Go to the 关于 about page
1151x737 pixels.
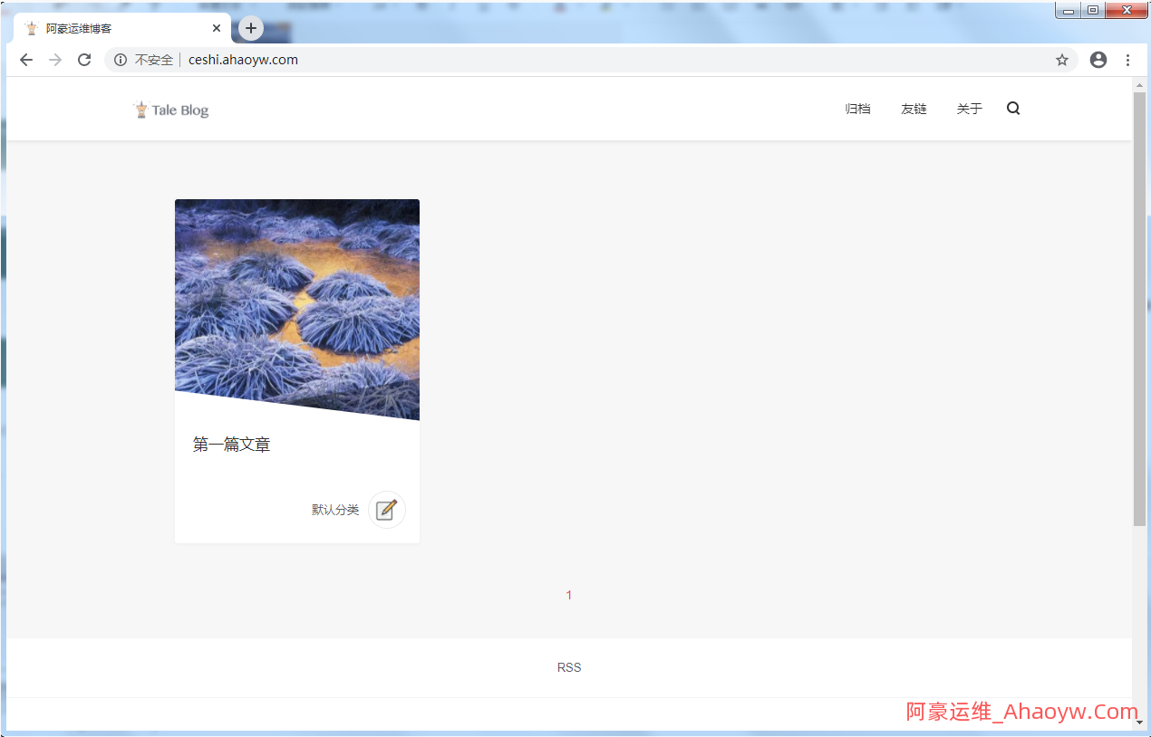pos(969,109)
